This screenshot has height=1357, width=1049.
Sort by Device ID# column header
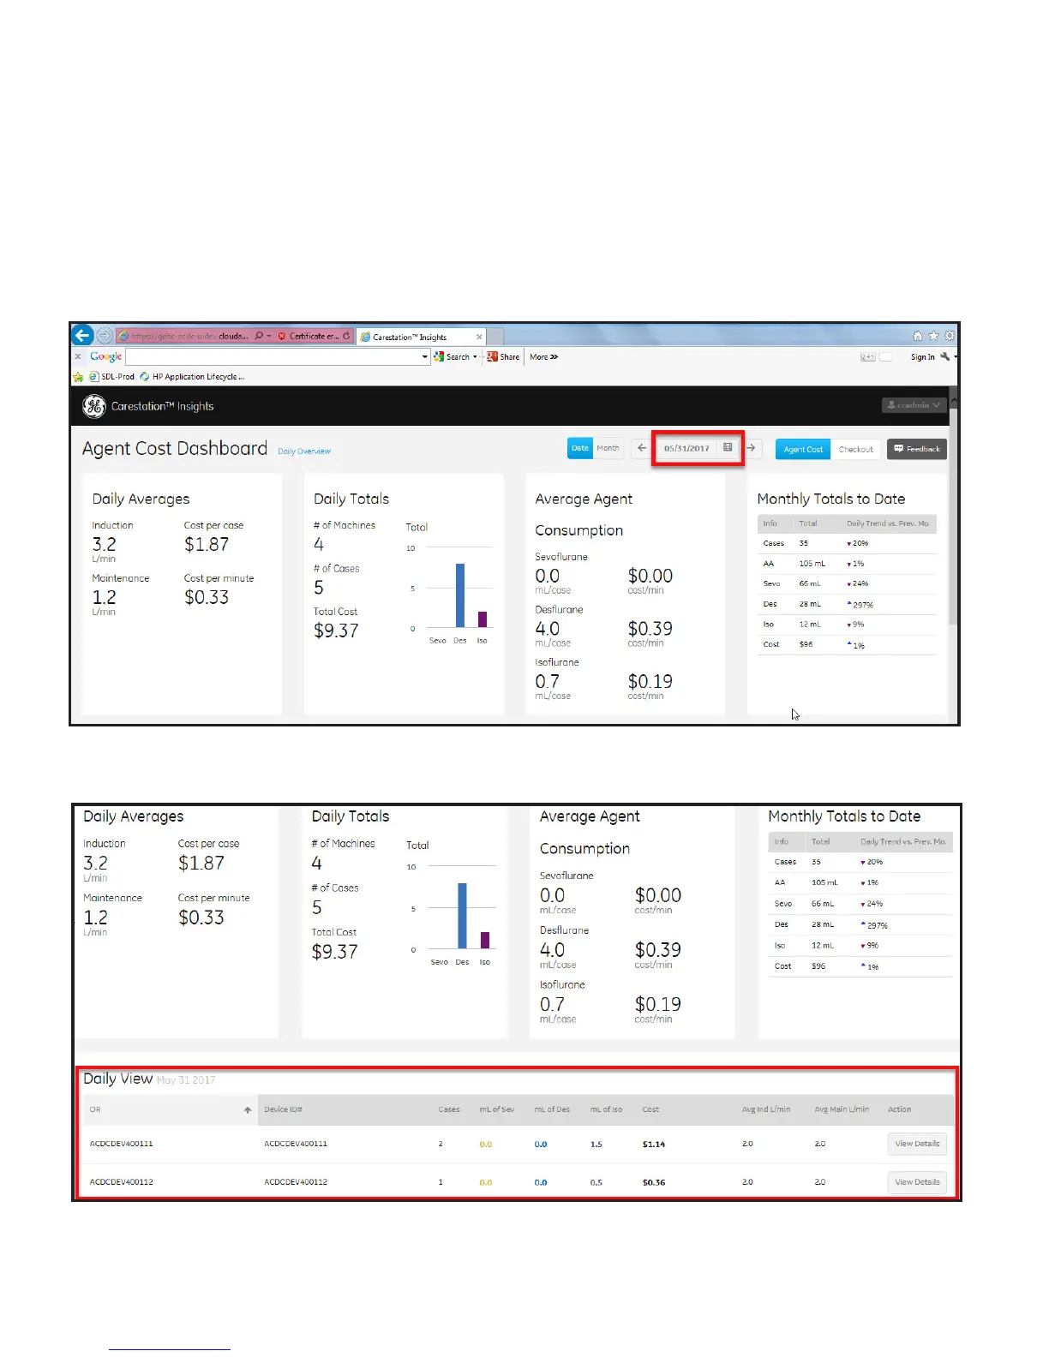(x=283, y=1109)
